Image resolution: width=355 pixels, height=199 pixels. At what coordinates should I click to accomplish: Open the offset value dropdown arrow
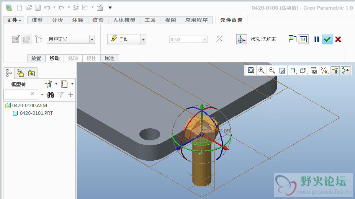(204, 39)
